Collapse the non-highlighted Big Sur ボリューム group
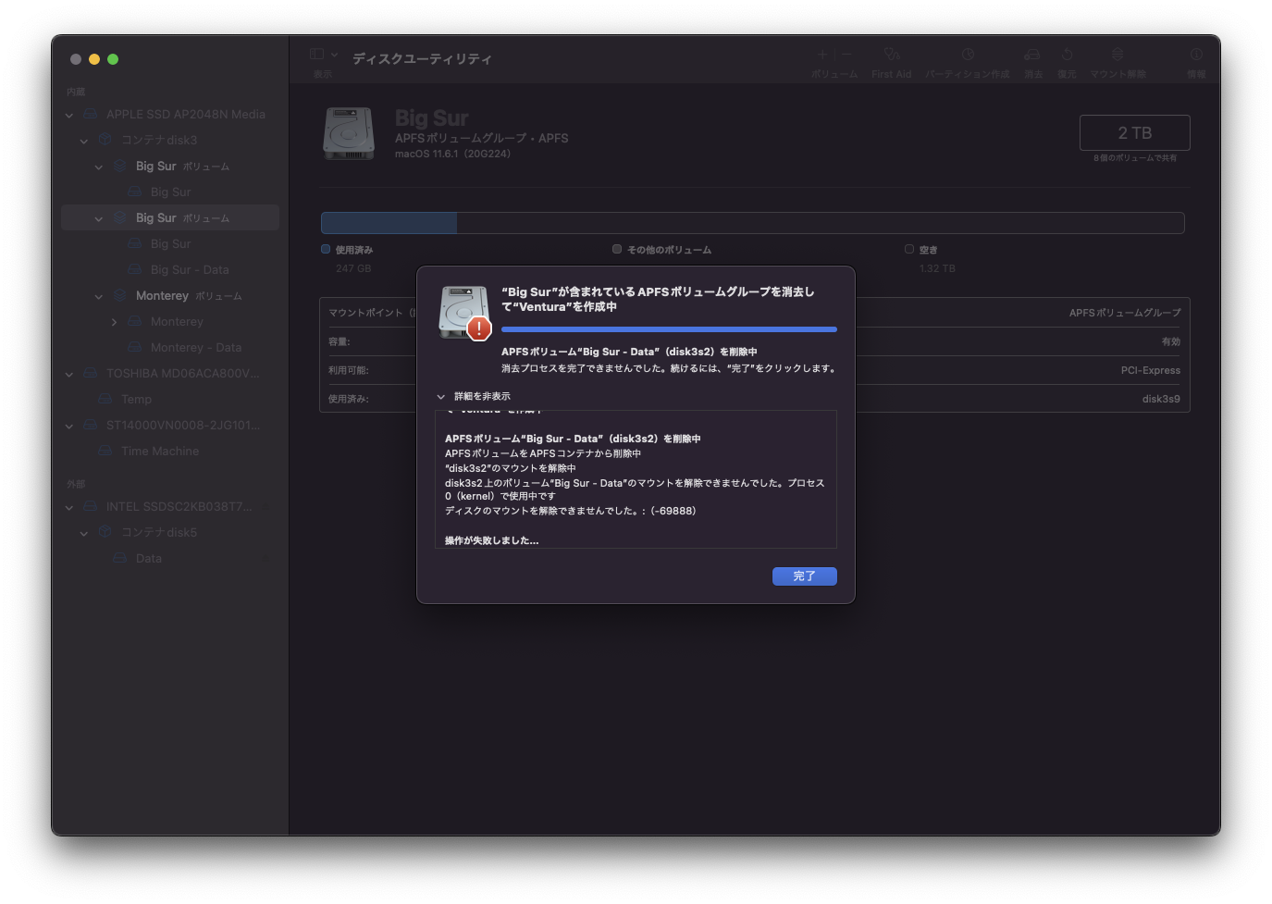Image resolution: width=1272 pixels, height=904 pixels. (x=99, y=167)
